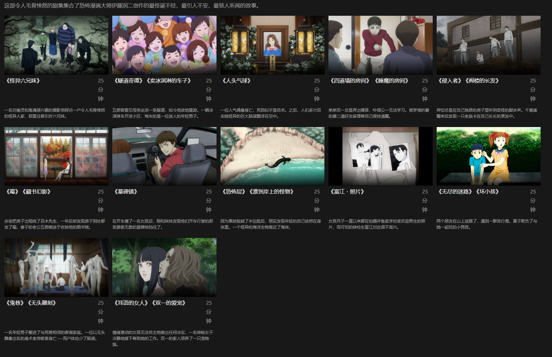Screen dimensions: 552x357
Task: Open the headless sculptures thumbnail for 《鬼巷》《无头雕刻》
Action: pos(56,267)
